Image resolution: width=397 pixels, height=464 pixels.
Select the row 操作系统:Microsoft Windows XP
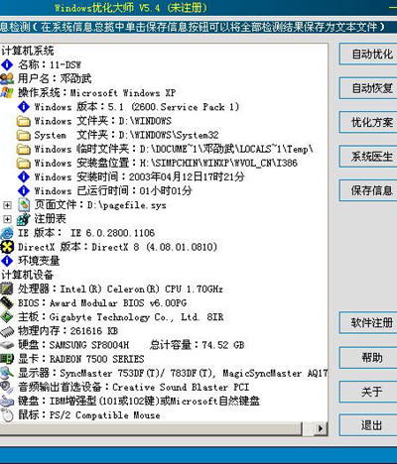pyautogui.click(x=96, y=92)
